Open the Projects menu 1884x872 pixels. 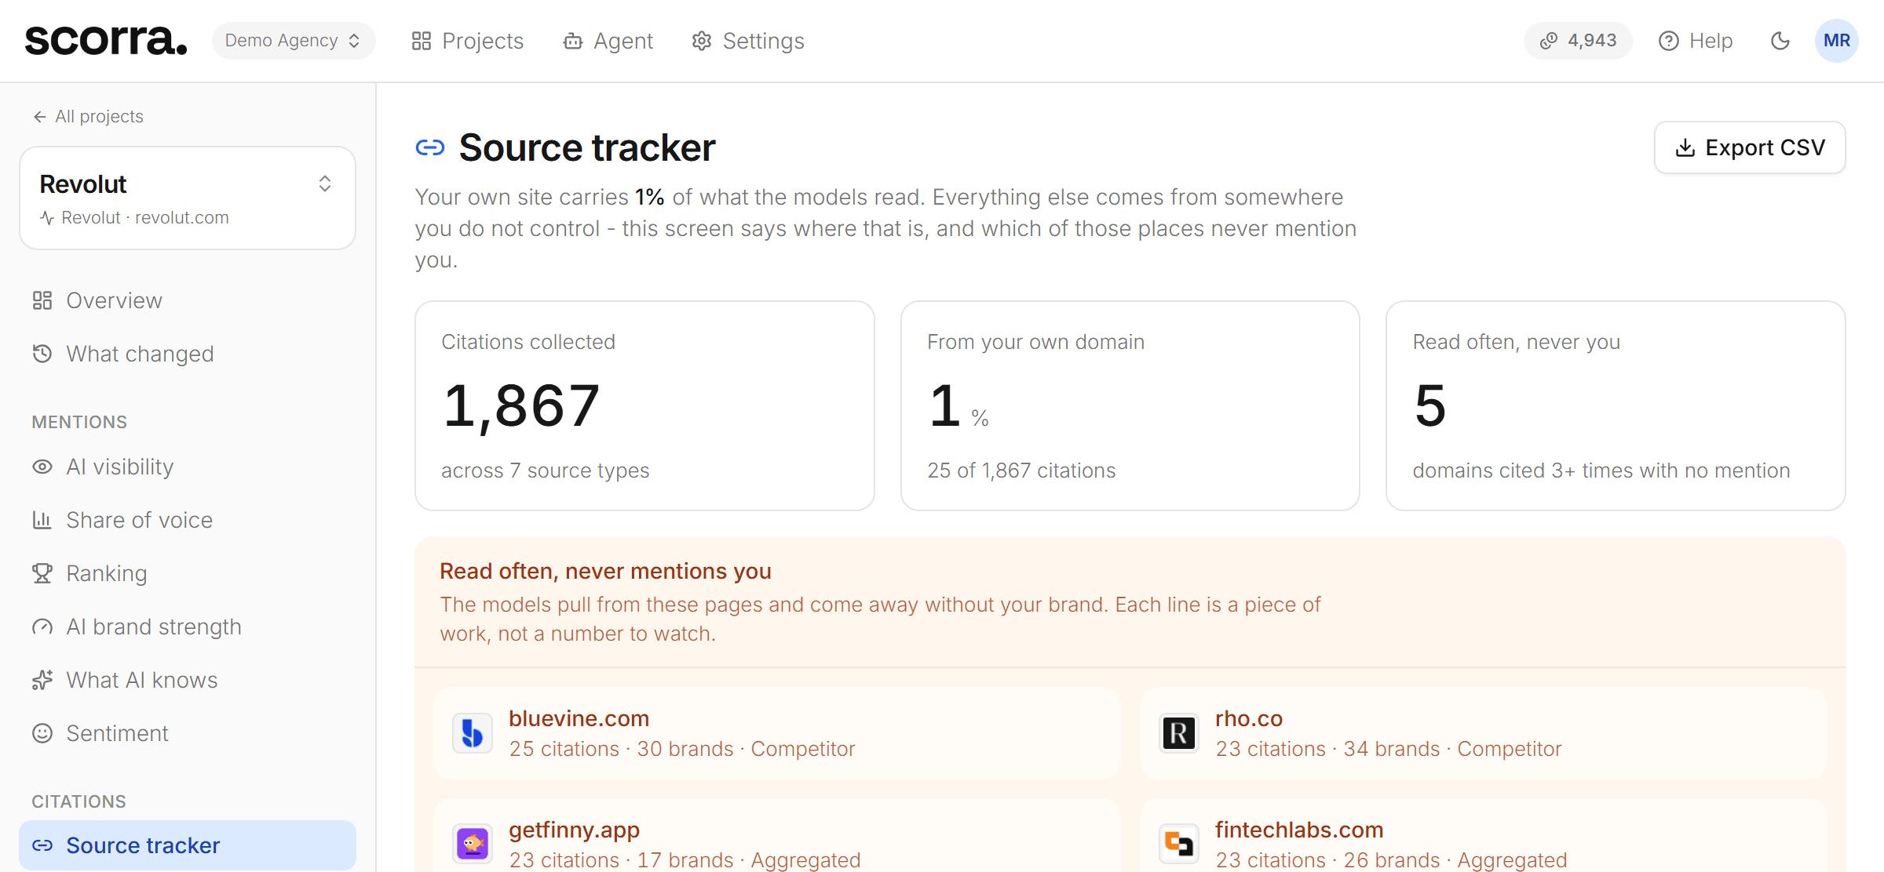(467, 41)
